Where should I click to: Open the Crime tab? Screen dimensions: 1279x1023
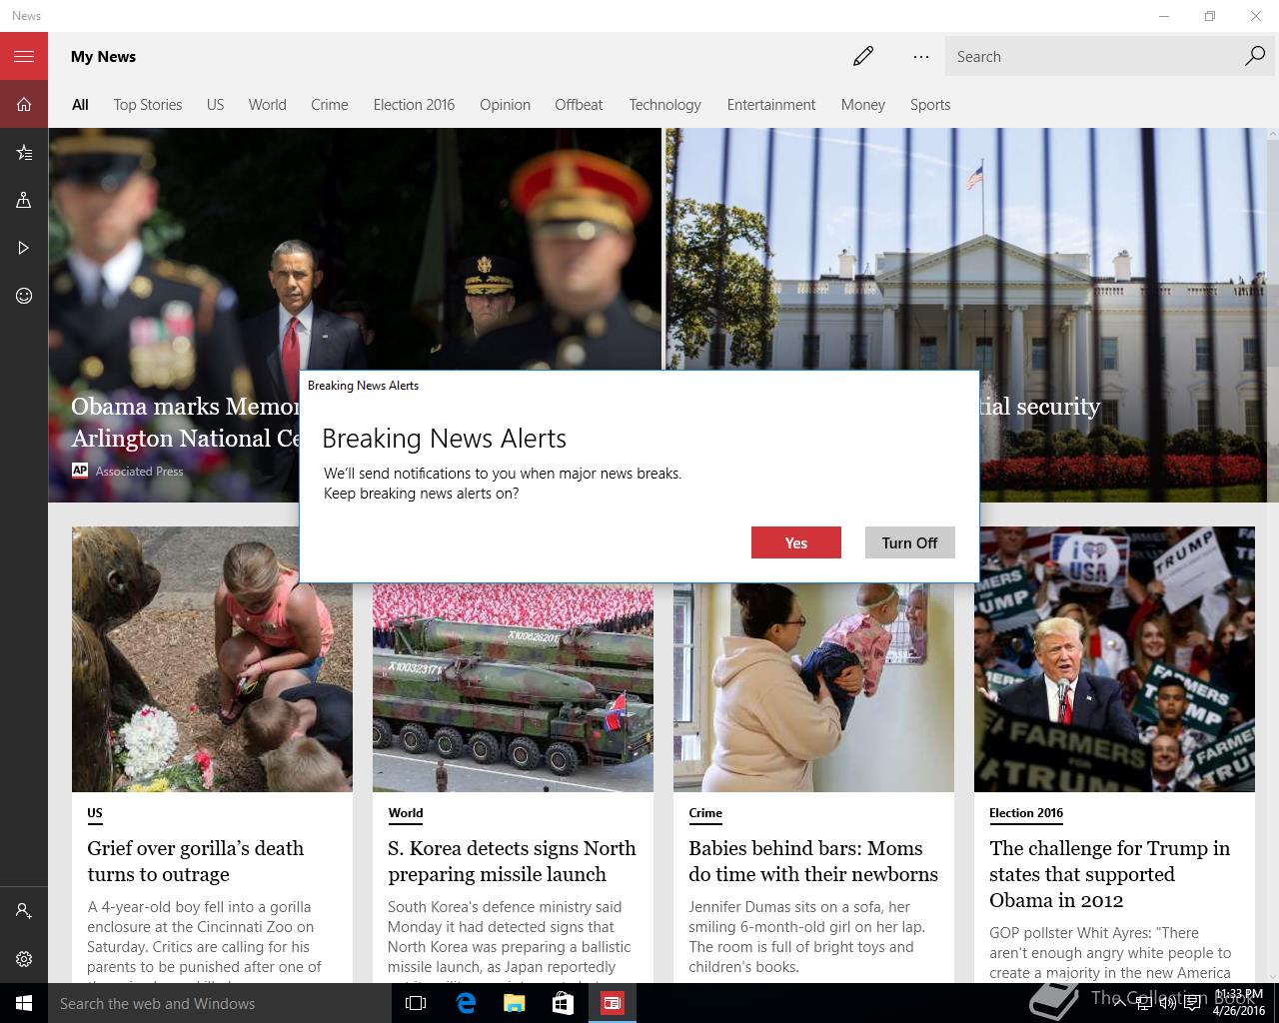point(329,105)
